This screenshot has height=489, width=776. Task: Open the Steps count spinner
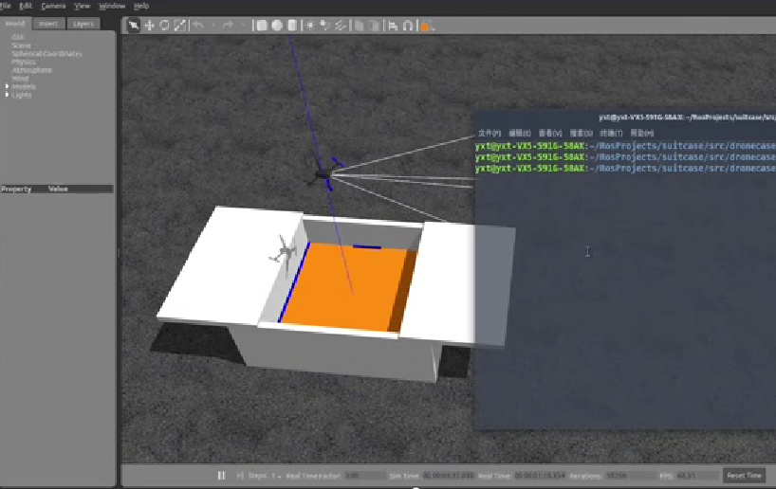pos(277,476)
